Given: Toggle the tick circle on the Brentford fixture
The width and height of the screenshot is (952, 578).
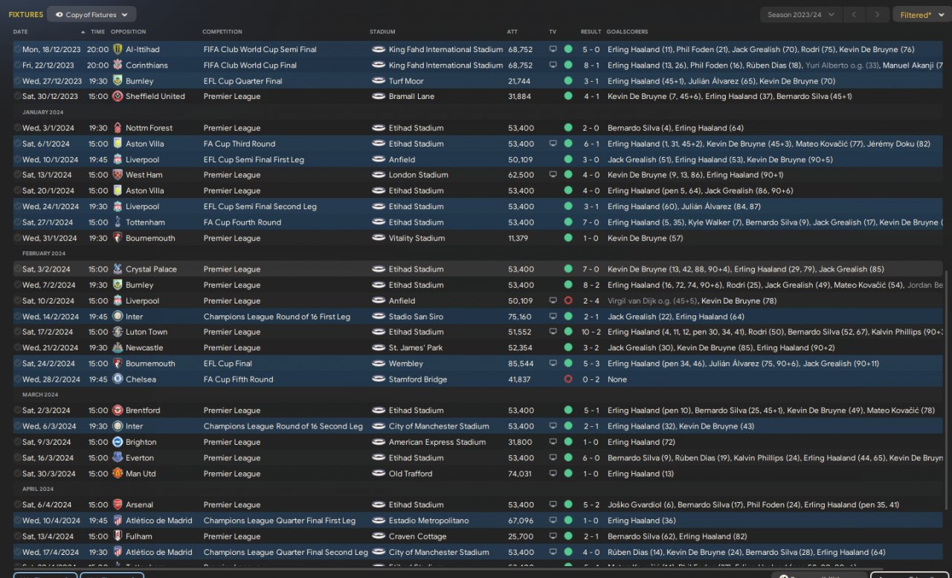Looking at the screenshot, I should [17, 411].
